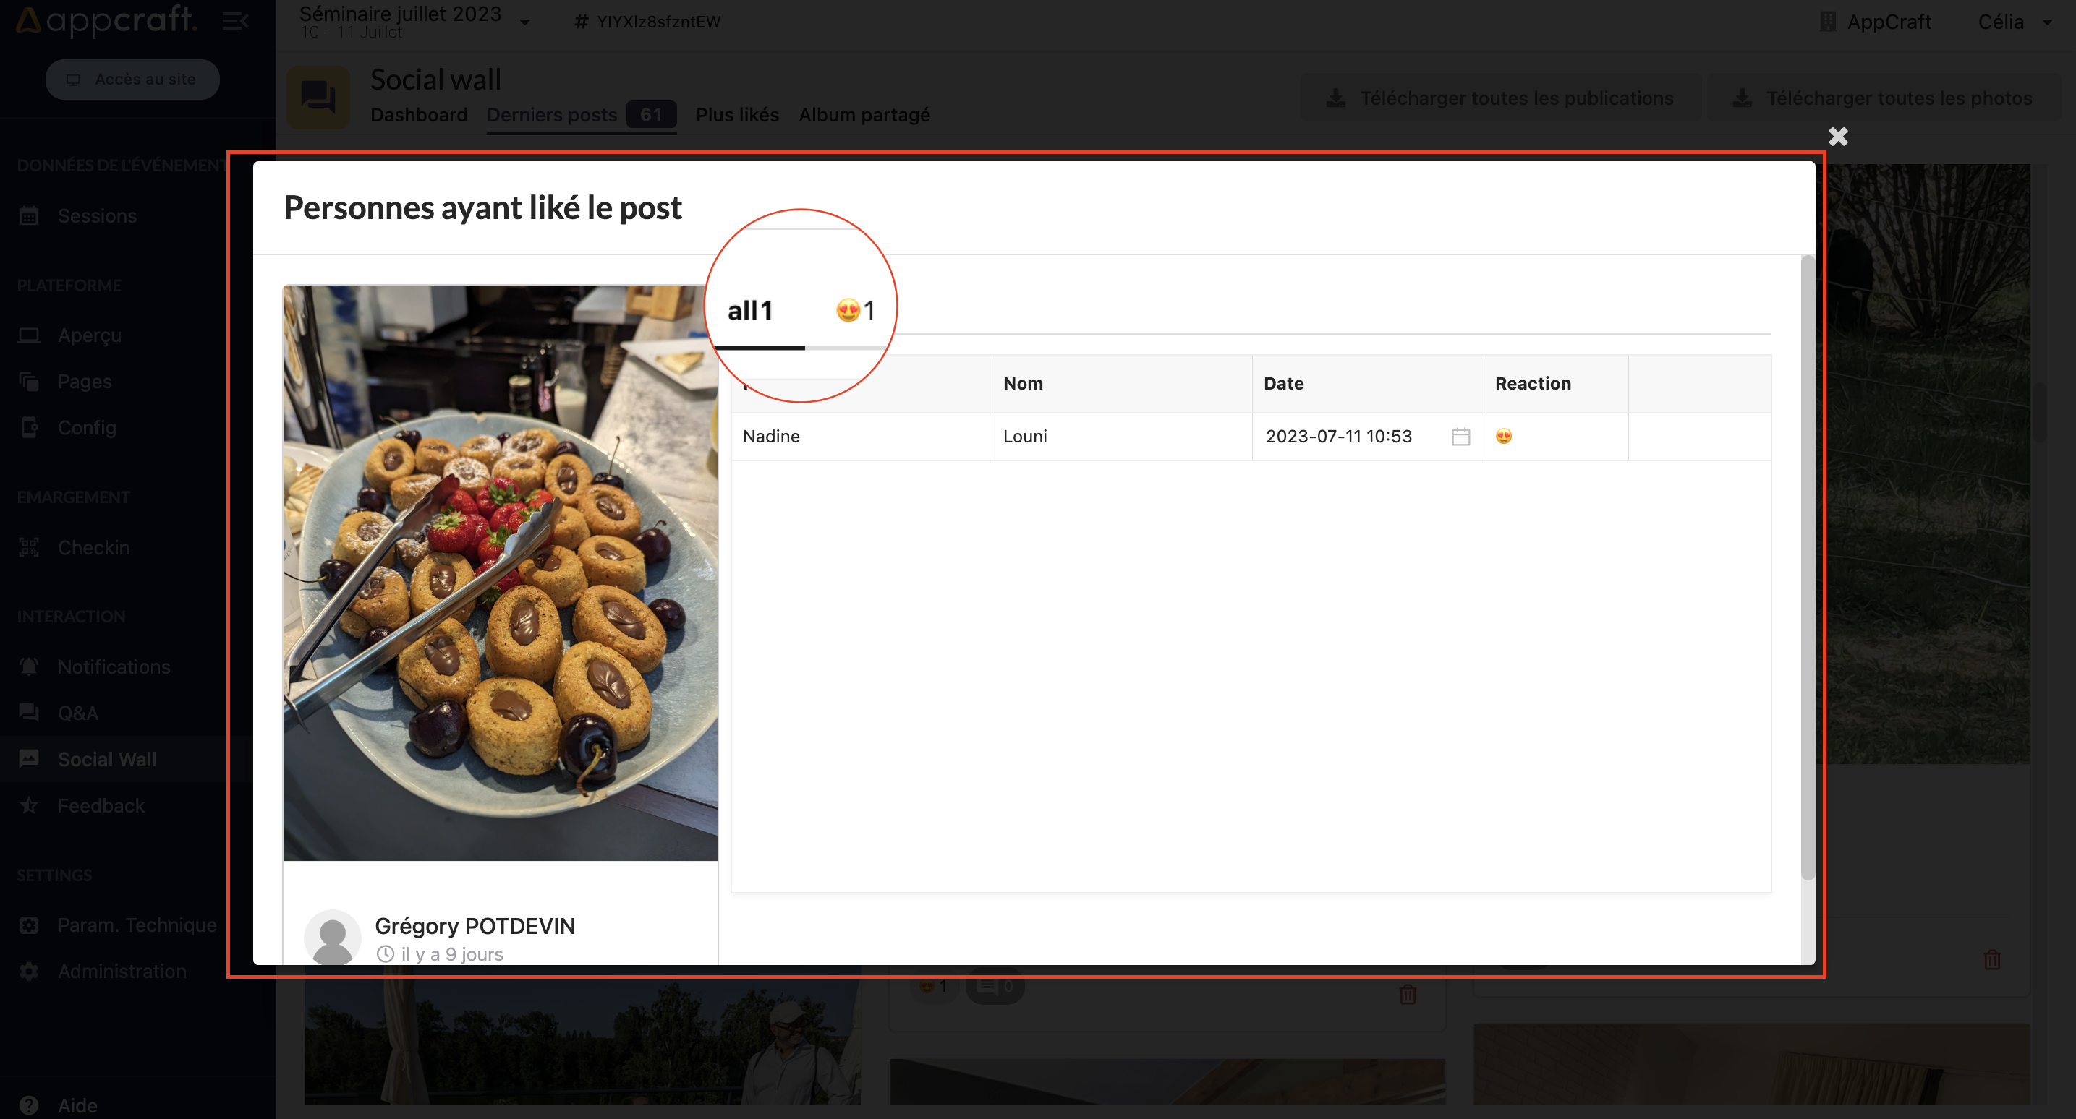Viewport: 2076px width, 1119px height.
Task: Sort by the Nom column header
Action: click(x=1023, y=383)
